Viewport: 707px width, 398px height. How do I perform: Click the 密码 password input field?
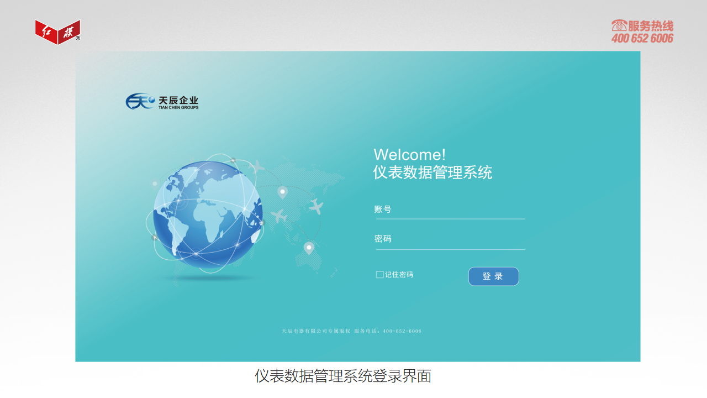point(450,240)
